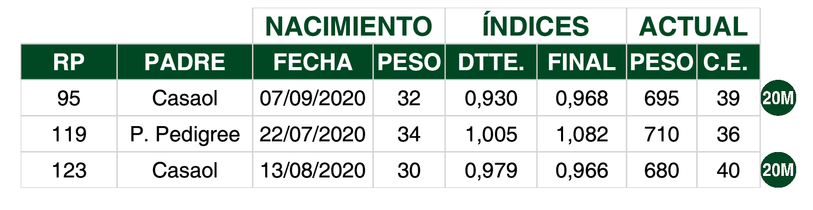Click the RP 119 cell
Image resolution: width=813 pixels, height=210 pixels.
click(69, 134)
